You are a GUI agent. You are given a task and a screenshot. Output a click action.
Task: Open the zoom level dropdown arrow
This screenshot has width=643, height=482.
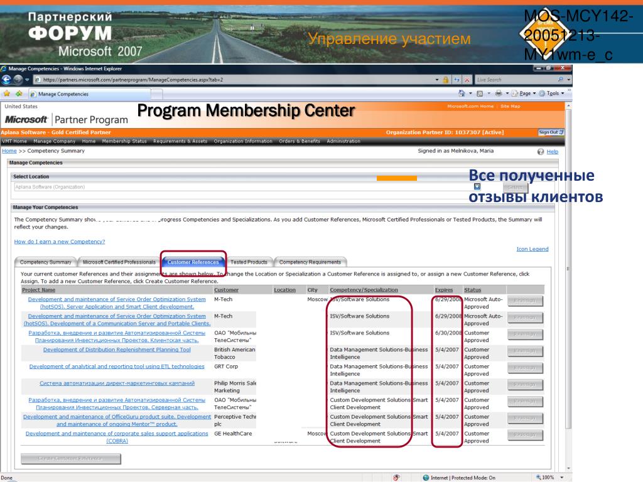(x=562, y=478)
